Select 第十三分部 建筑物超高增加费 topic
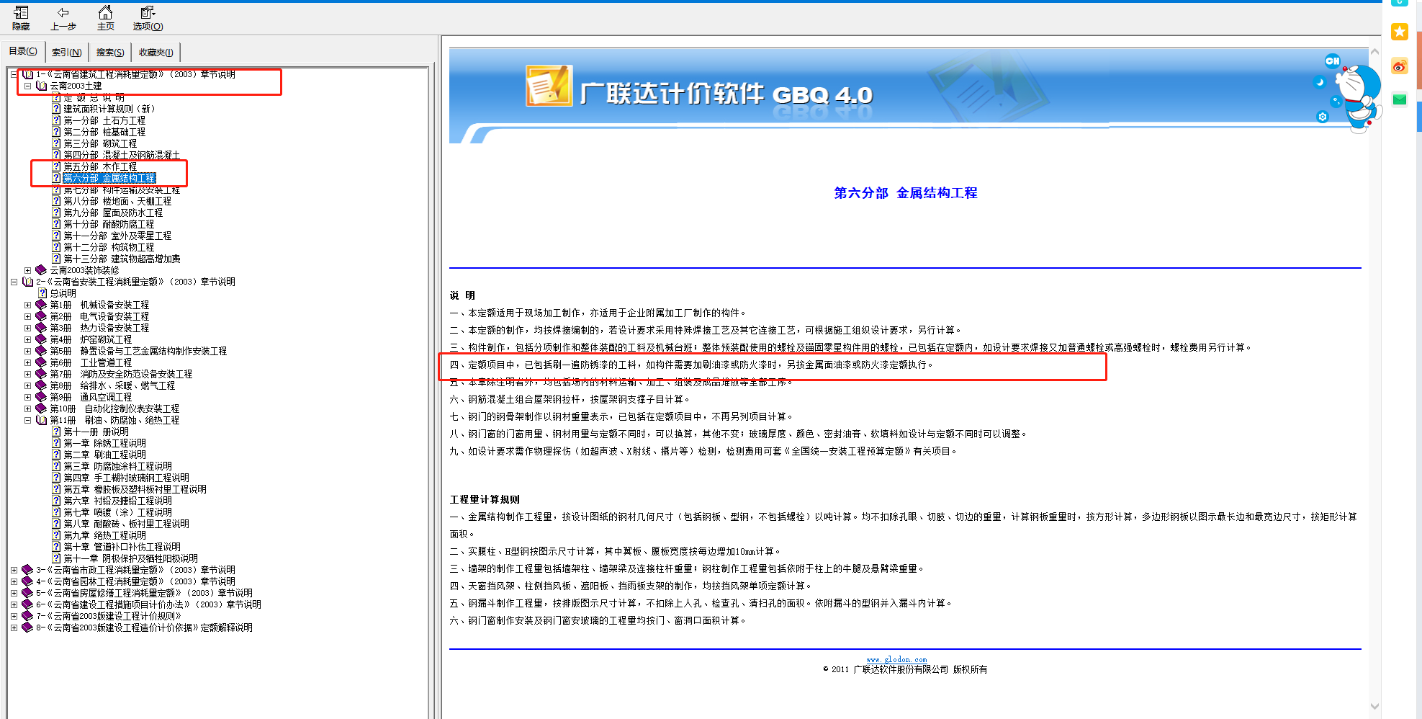This screenshot has height=719, width=1422. [x=122, y=259]
